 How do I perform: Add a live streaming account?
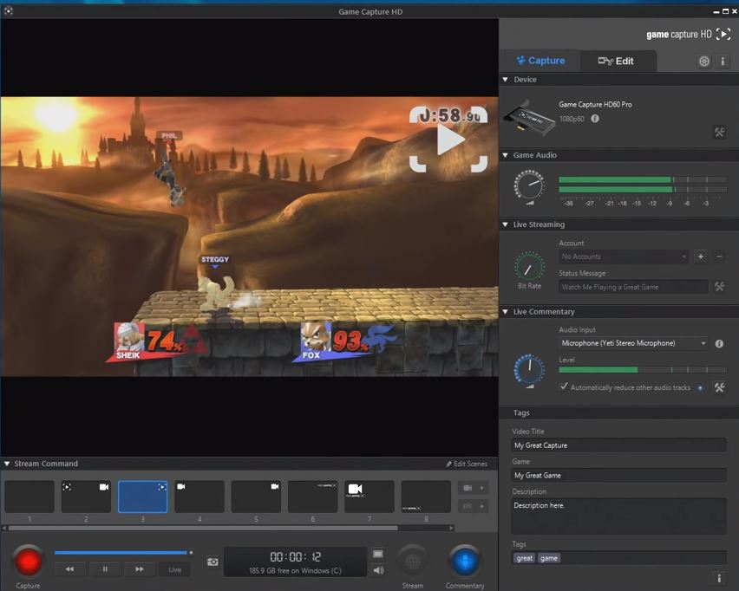pos(700,257)
